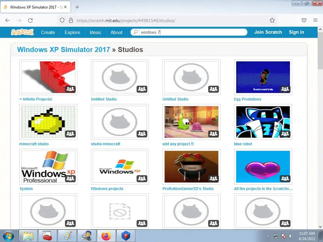Click Join Scratch
The width and height of the screenshot is (323, 242).
tap(268, 32)
